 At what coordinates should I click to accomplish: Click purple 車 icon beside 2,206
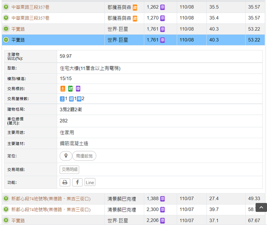coord(163,221)
